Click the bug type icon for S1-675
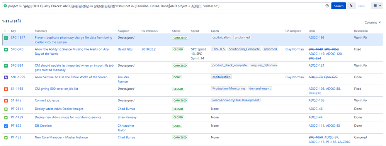The width and height of the screenshot is (386, 146). tap(6, 101)
